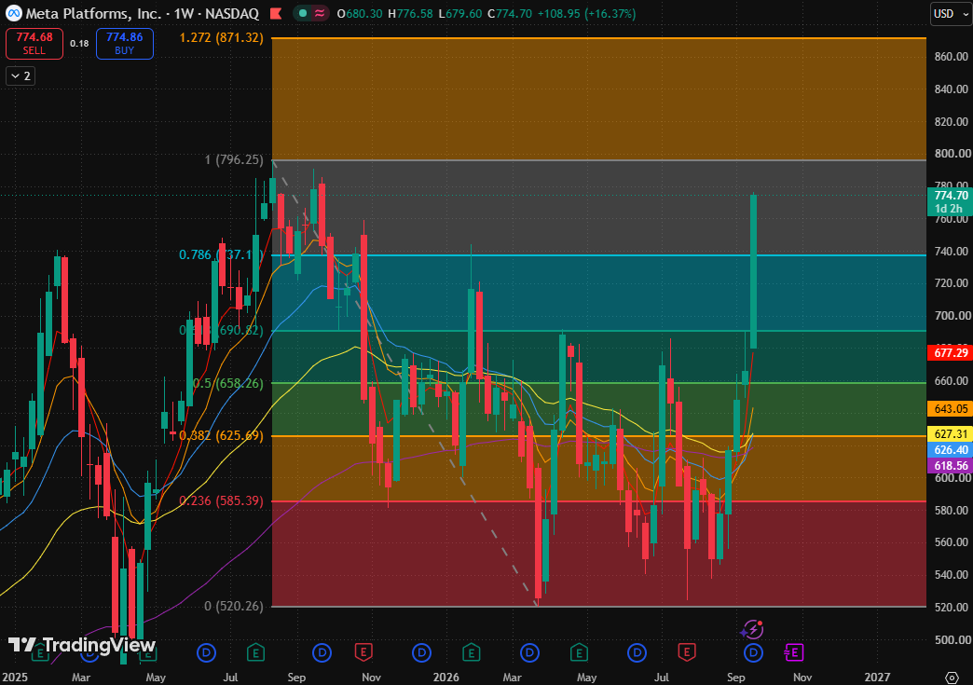Click the green 774.70 current price label
973x685 pixels.
click(x=950, y=202)
